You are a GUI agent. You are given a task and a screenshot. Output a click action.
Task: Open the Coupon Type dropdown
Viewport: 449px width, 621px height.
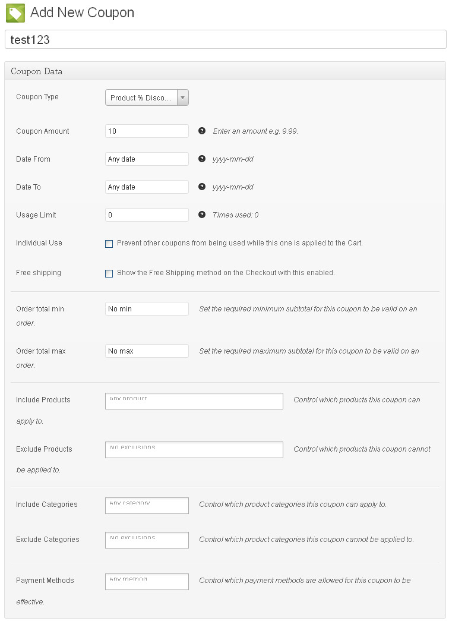[x=147, y=97]
